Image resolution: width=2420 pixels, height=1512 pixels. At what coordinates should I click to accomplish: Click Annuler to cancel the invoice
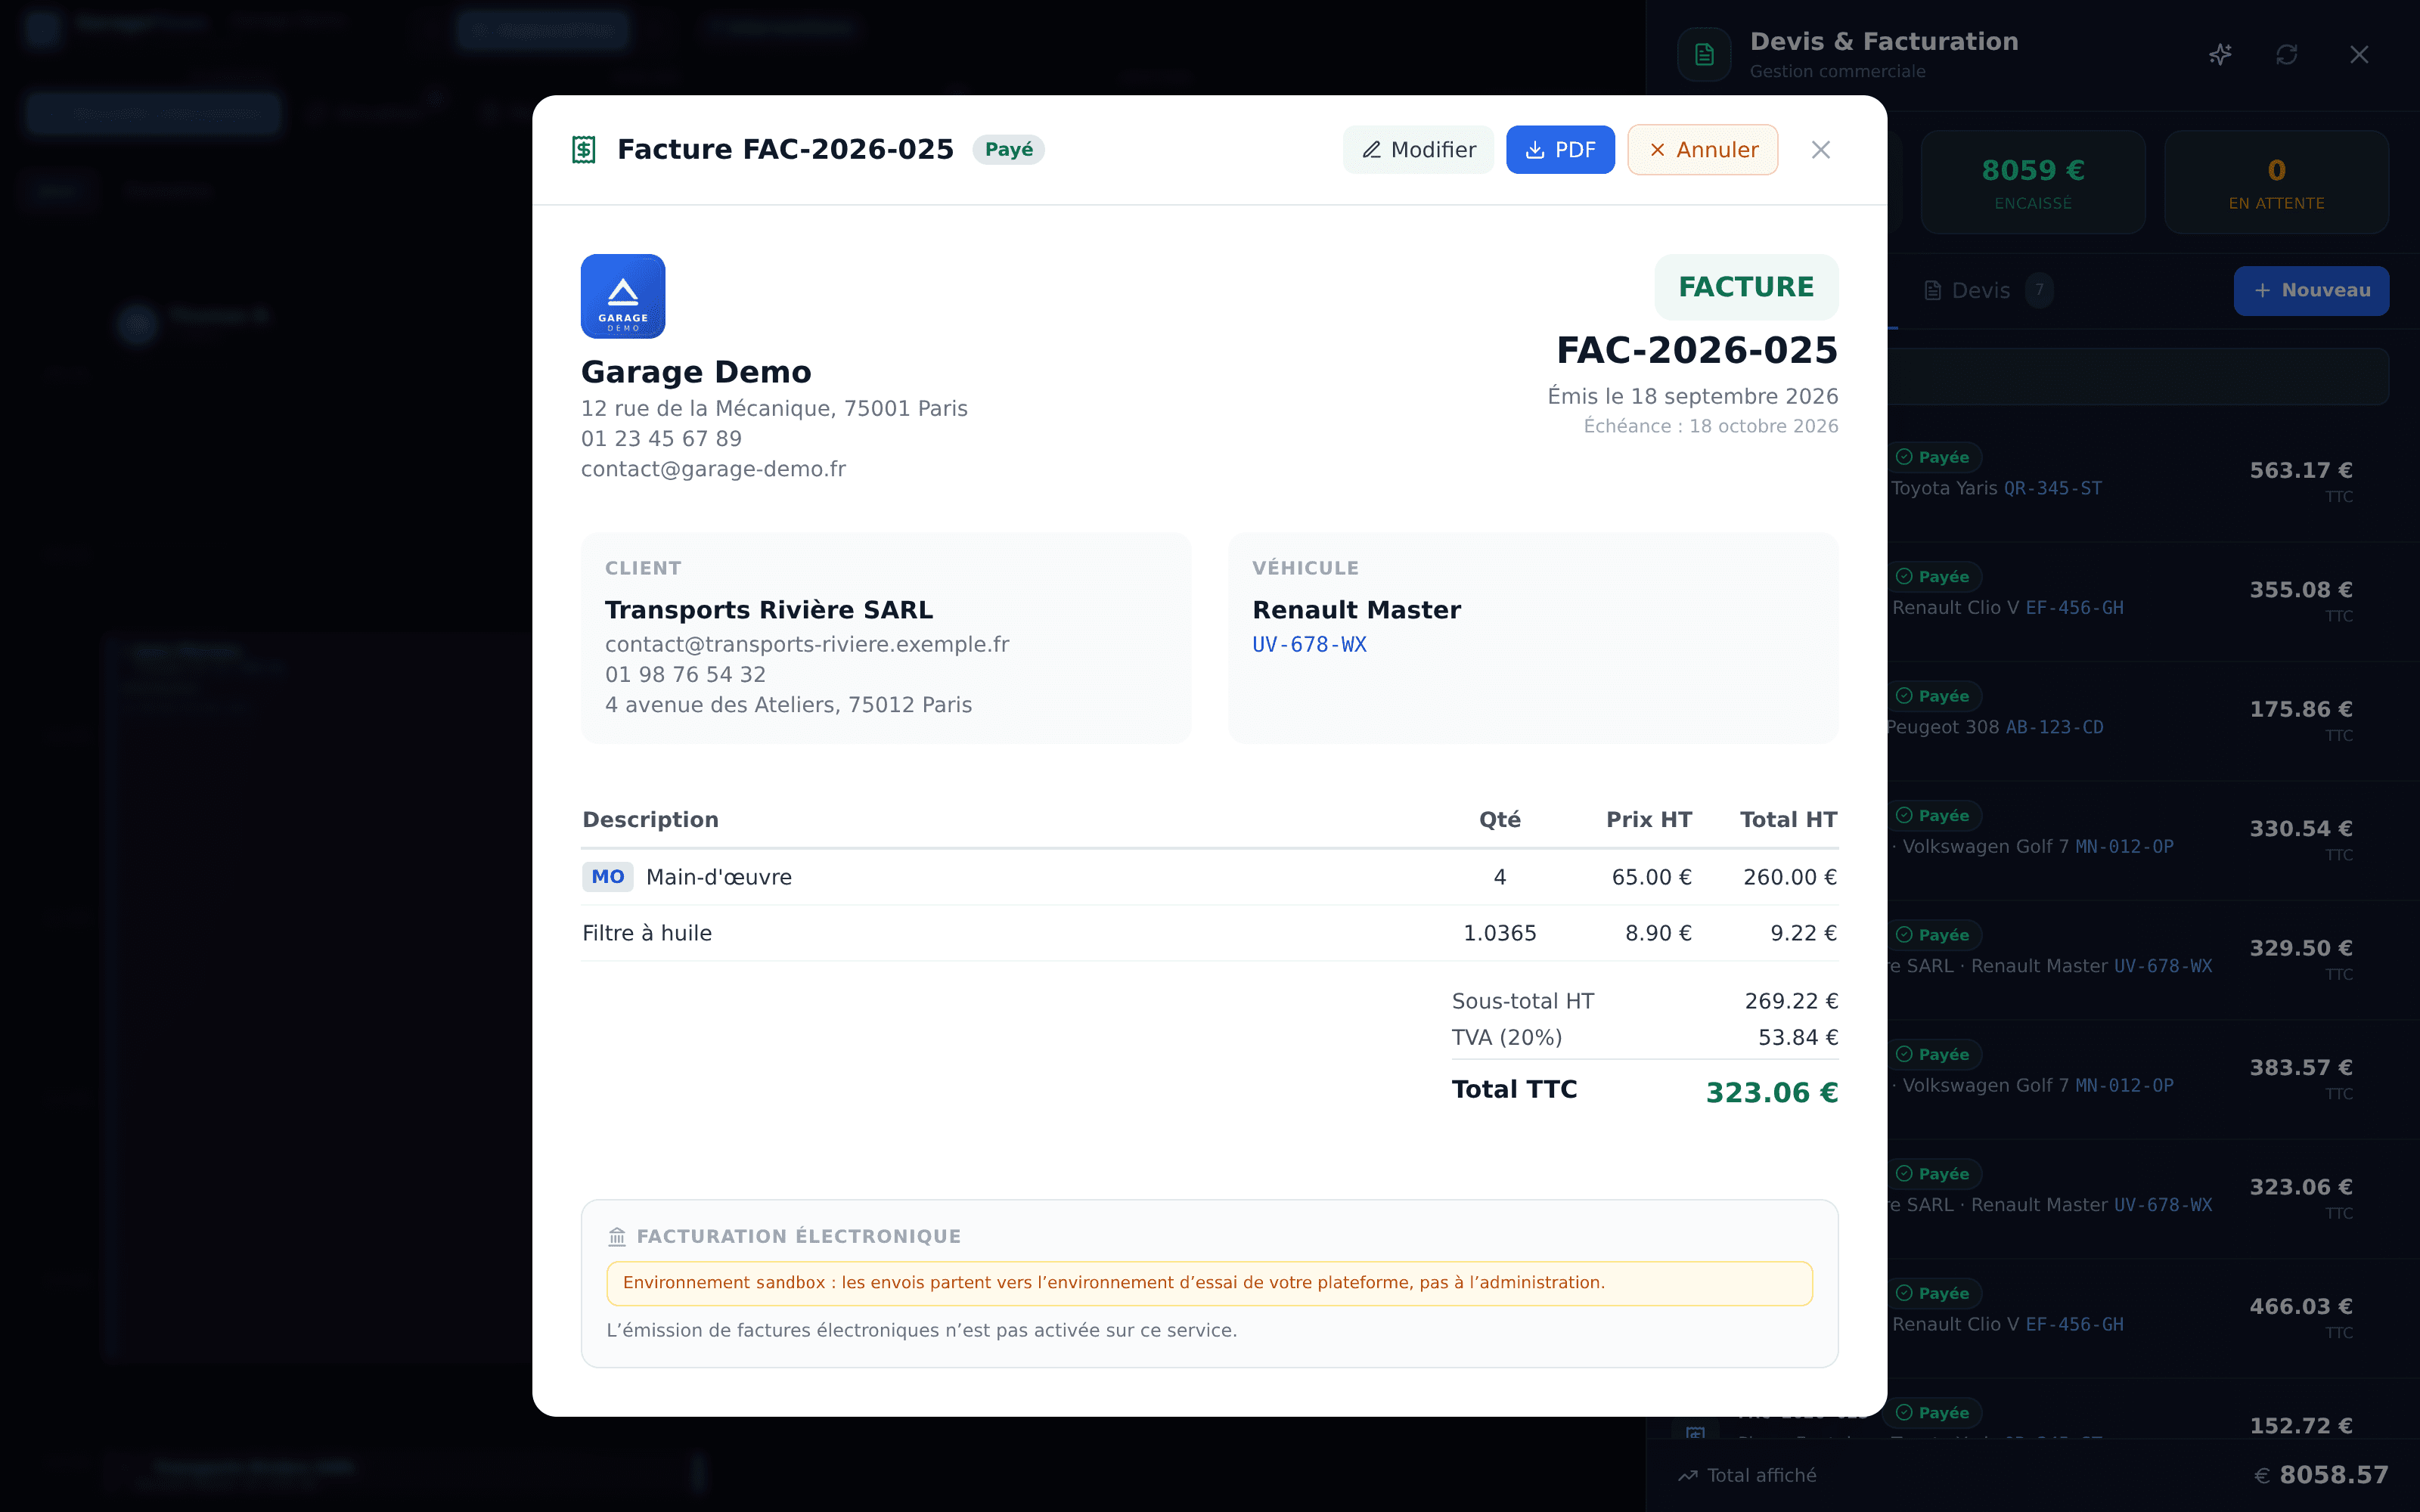(1702, 150)
